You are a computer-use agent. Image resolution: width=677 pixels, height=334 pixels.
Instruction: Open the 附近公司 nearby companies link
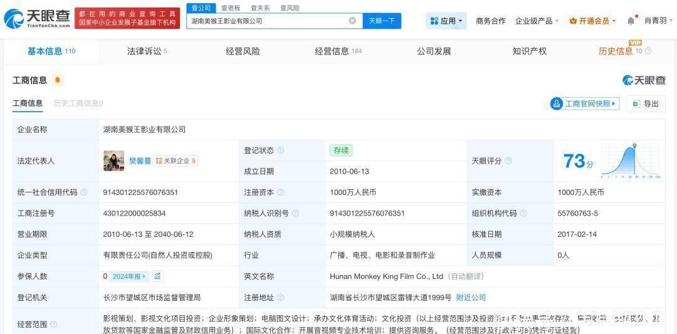click(x=471, y=297)
